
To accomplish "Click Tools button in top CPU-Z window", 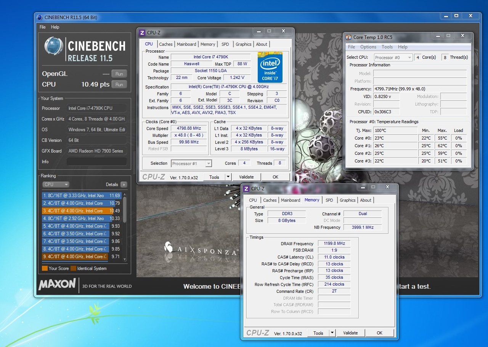I will pyautogui.click(x=214, y=177).
